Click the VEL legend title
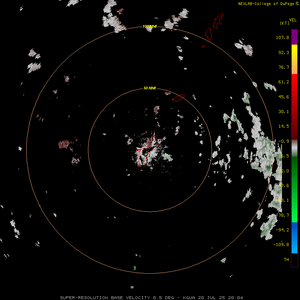Image resolution: width=300 pixels, height=300 pixels. (293, 20)
